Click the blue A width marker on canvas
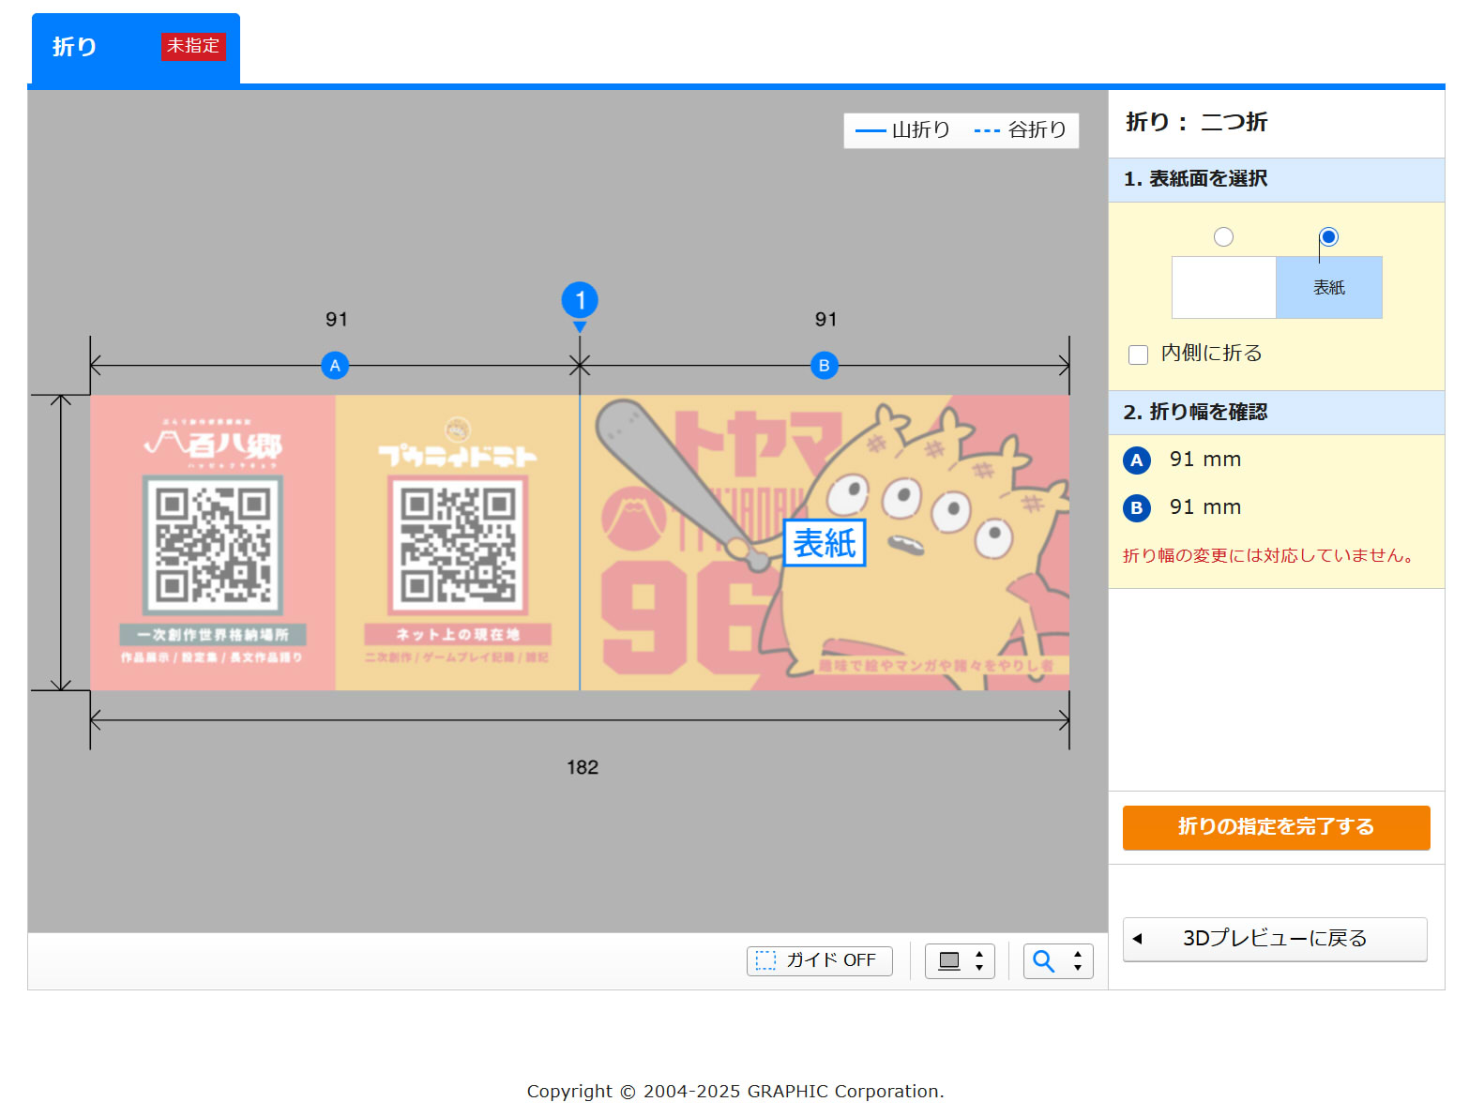The width and height of the screenshot is (1484, 1117). pyautogui.click(x=335, y=366)
